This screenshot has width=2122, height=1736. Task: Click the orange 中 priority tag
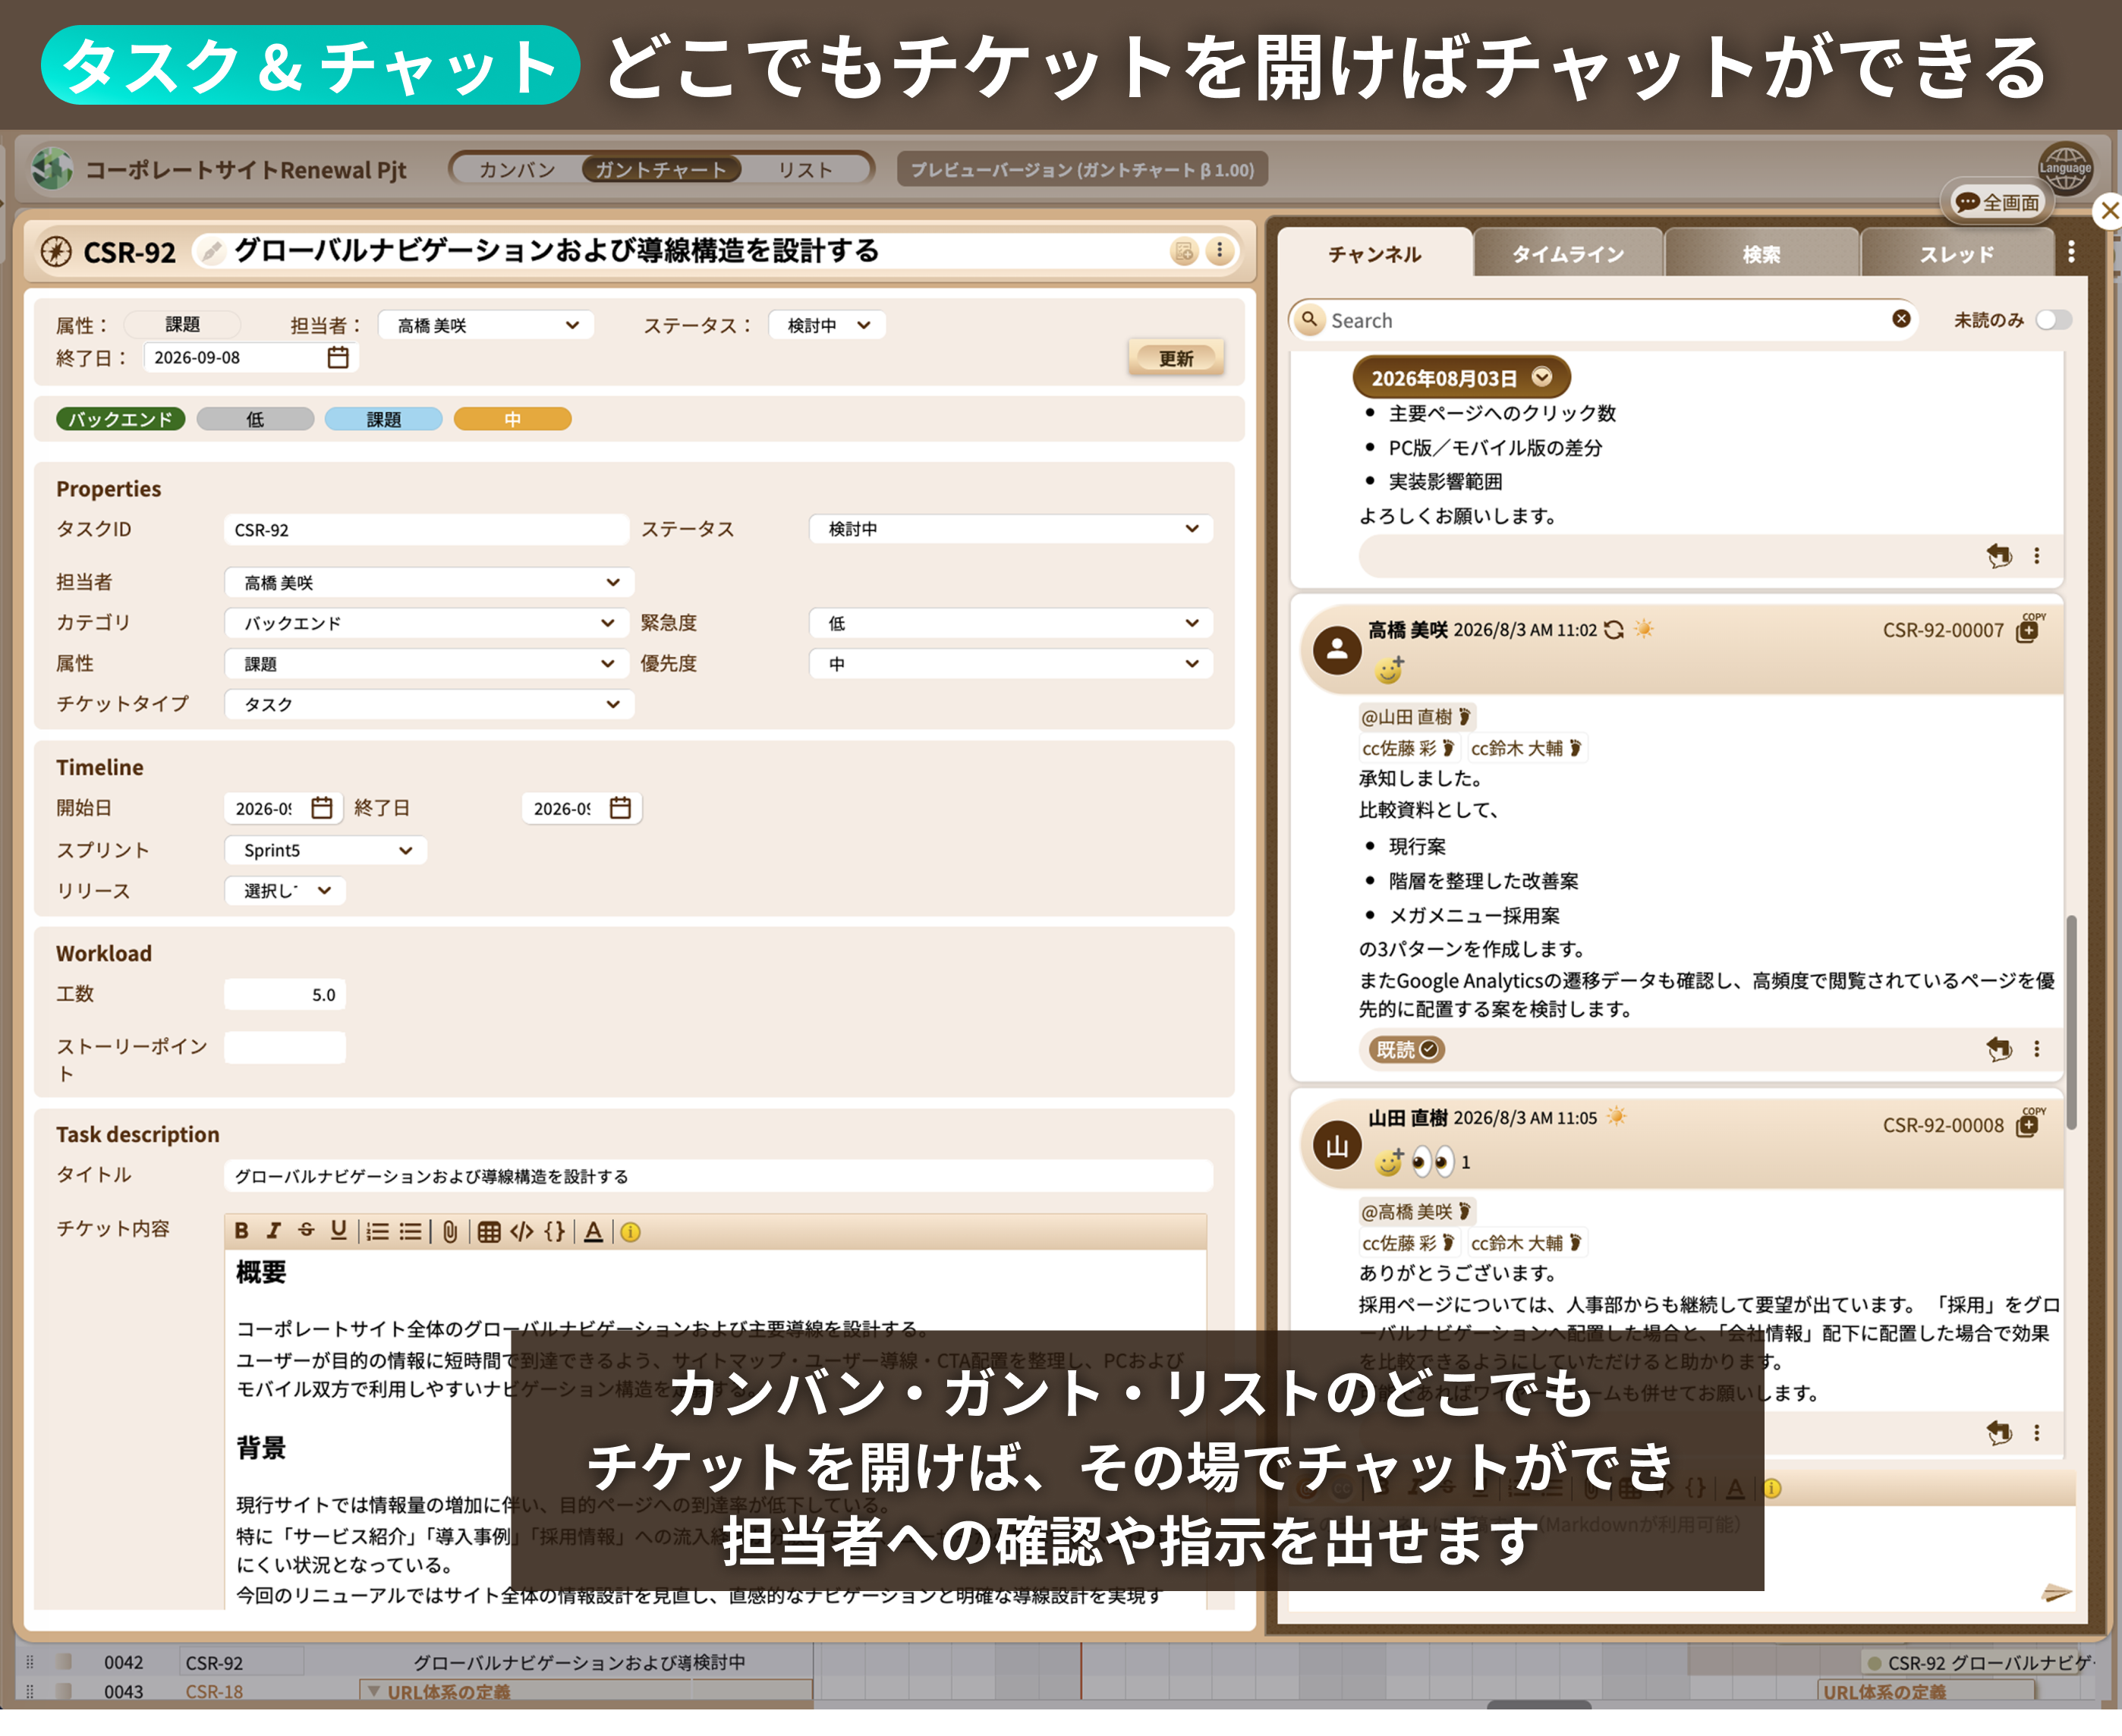coord(512,419)
